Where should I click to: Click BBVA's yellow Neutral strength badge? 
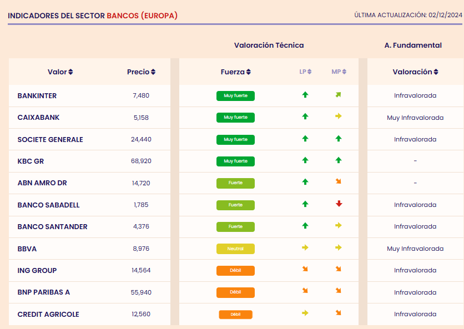tap(235, 249)
